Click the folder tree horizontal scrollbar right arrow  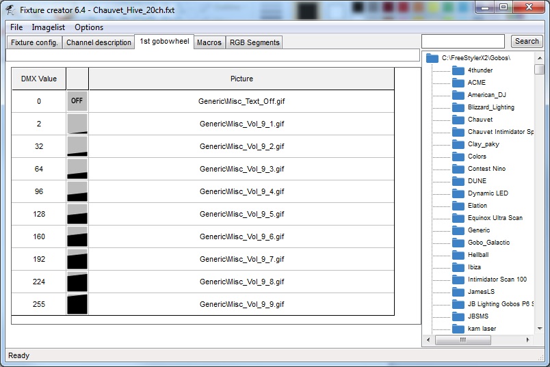(528, 340)
